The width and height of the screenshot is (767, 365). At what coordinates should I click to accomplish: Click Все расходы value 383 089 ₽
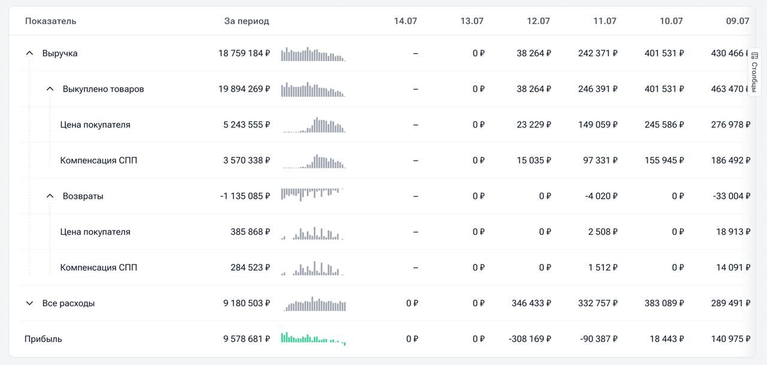pyautogui.click(x=665, y=303)
